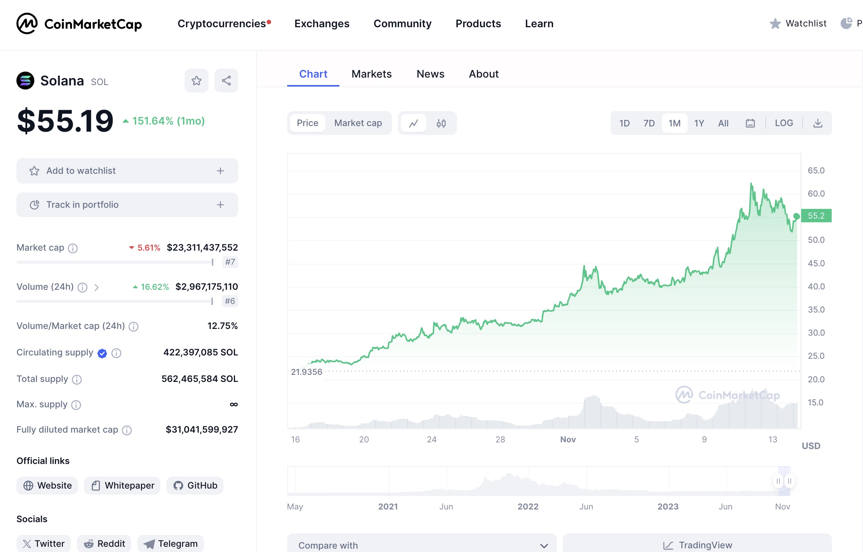Open the Products menu
This screenshot has width=863, height=552.
478,23
